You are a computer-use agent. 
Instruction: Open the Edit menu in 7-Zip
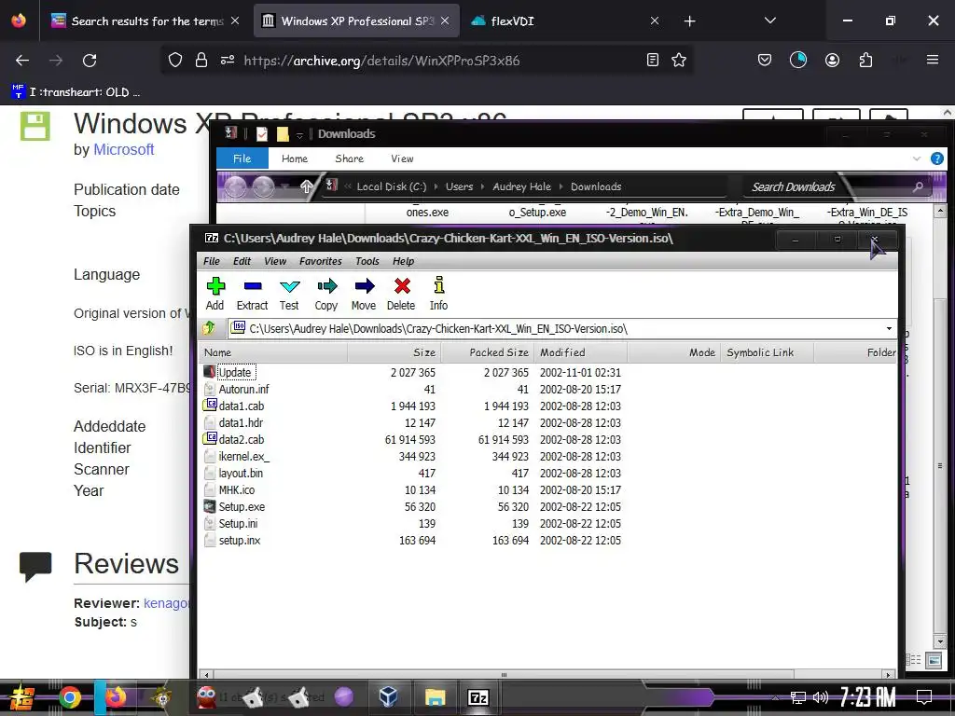242,261
